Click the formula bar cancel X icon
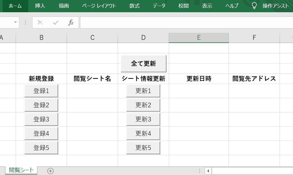The image size is (293, 175). (40, 22)
